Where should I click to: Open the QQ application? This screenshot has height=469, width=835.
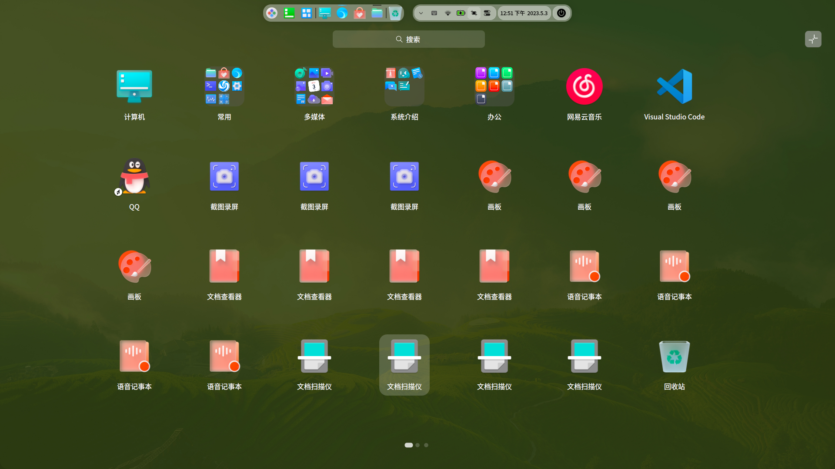134,176
